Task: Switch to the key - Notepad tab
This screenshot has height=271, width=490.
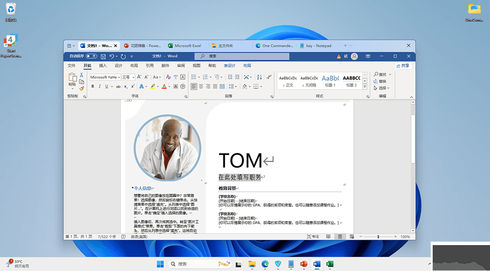Action: point(318,45)
